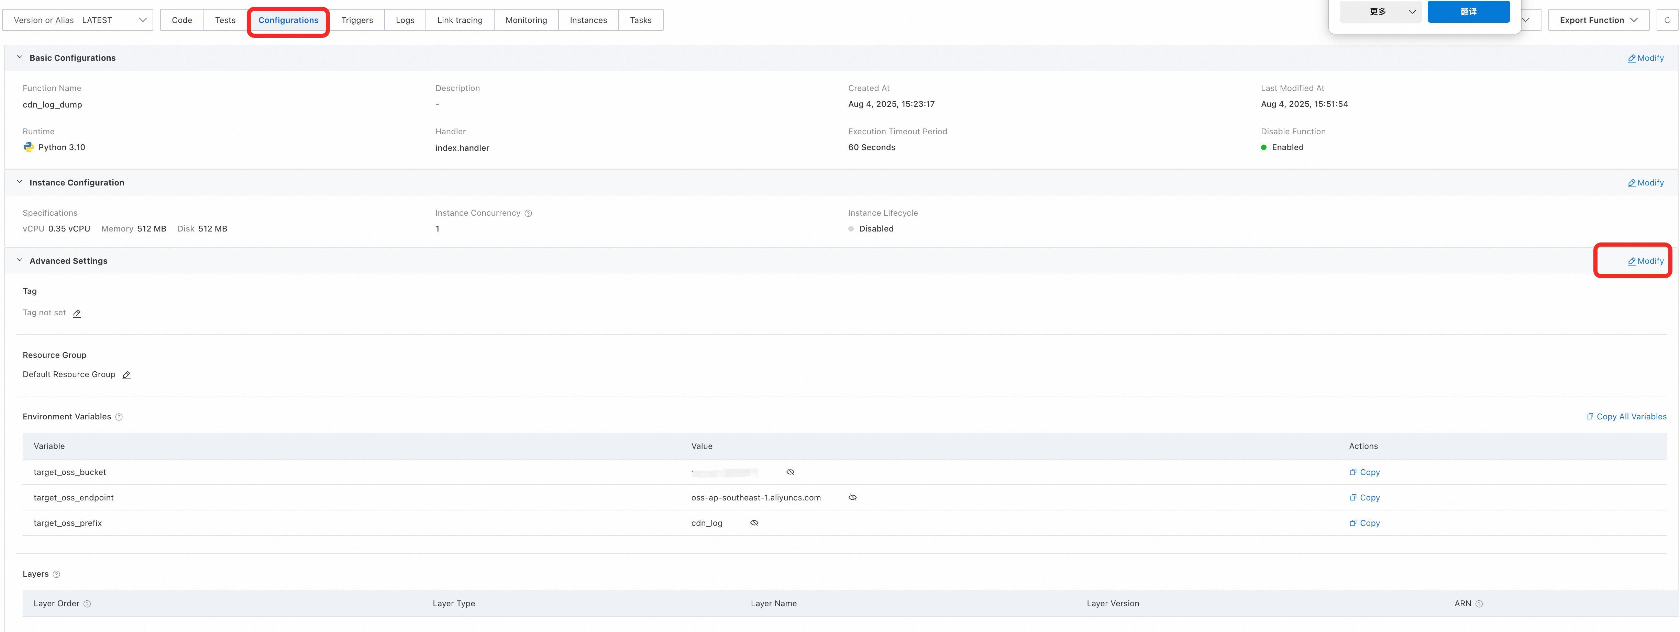Image resolution: width=1680 pixels, height=632 pixels.
Task: Switch to the Triggers tab
Action: tap(357, 20)
